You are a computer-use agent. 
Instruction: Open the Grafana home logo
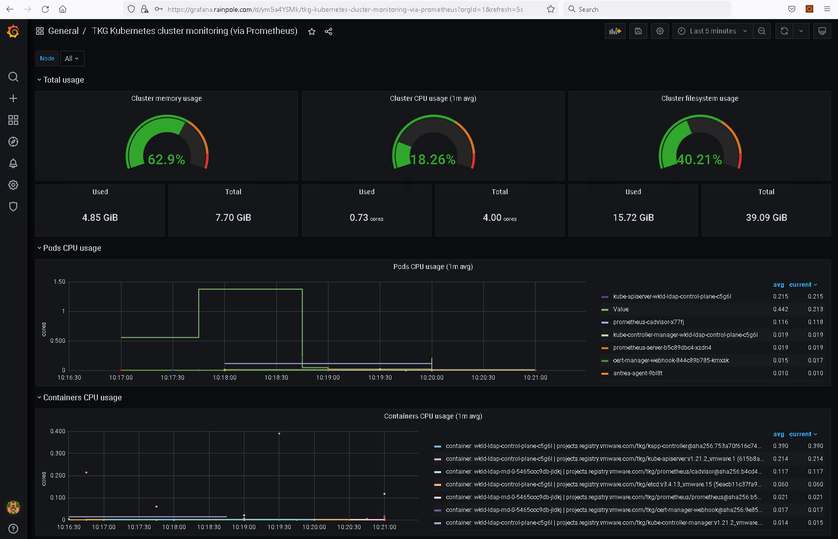[x=13, y=31]
